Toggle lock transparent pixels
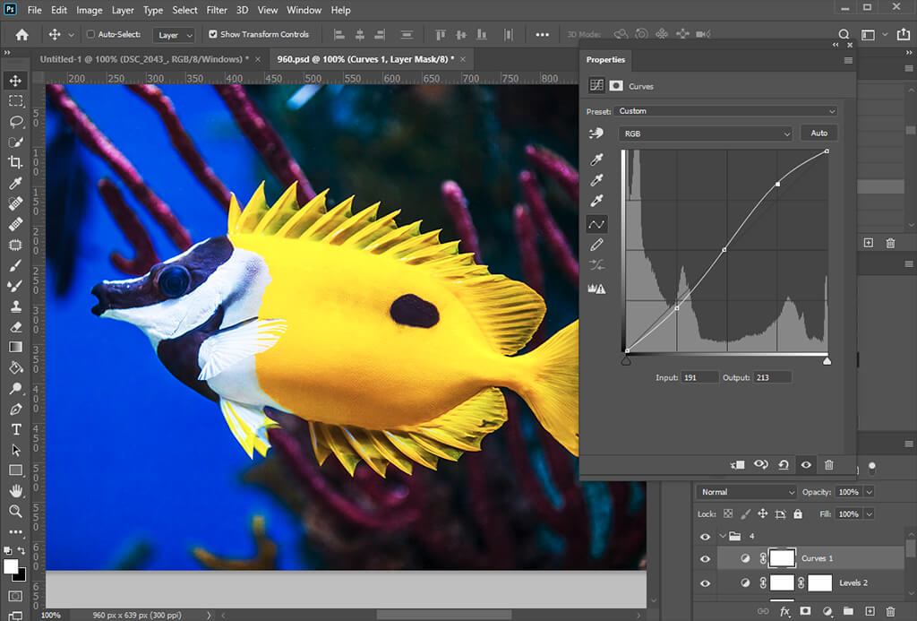Viewport: 917px width, 621px height. pos(728,513)
